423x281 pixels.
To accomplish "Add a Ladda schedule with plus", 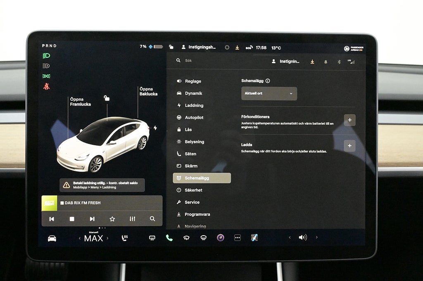I will (349, 146).
